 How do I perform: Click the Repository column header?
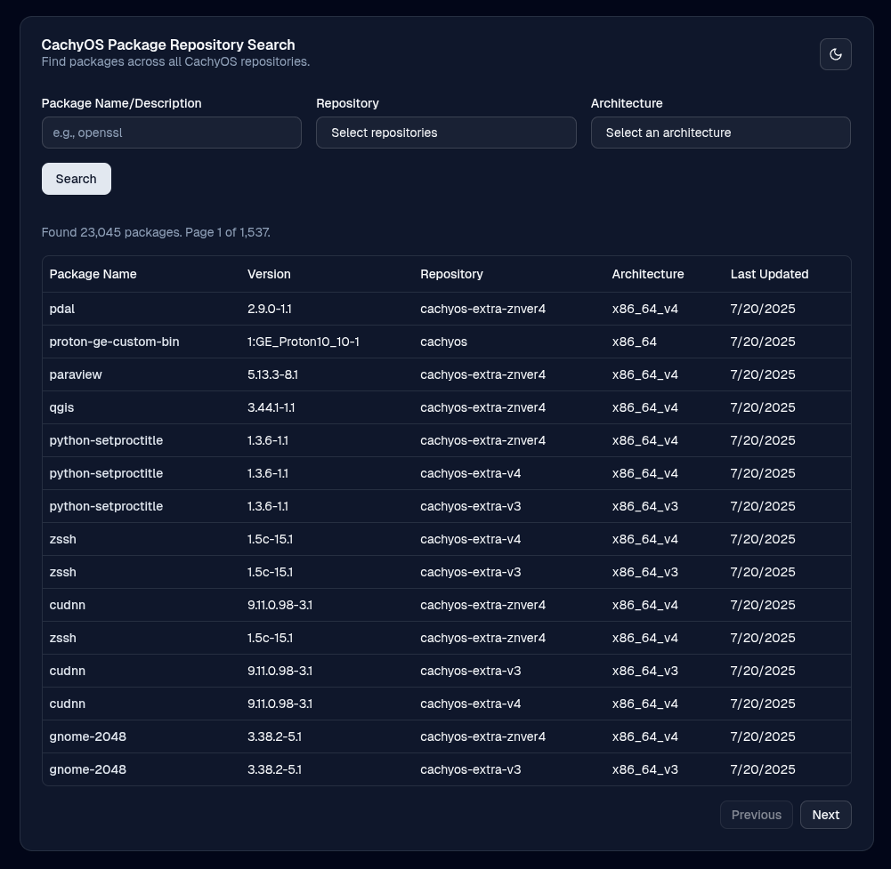(451, 274)
